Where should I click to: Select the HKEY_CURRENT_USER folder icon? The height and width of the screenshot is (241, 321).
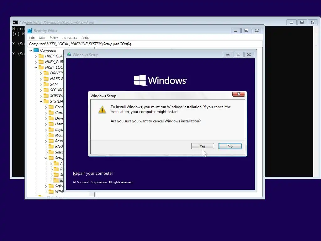pyautogui.click(x=41, y=62)
